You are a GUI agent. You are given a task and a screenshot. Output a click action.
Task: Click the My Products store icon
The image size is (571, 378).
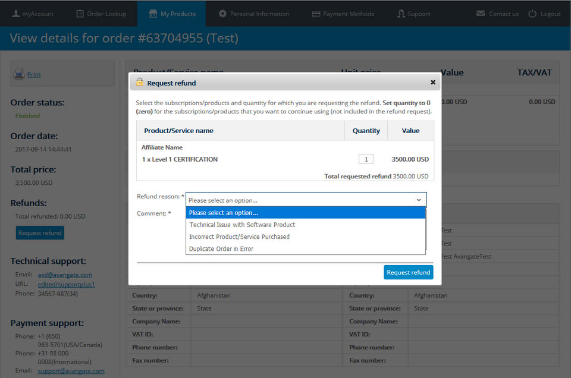(153, 14)
